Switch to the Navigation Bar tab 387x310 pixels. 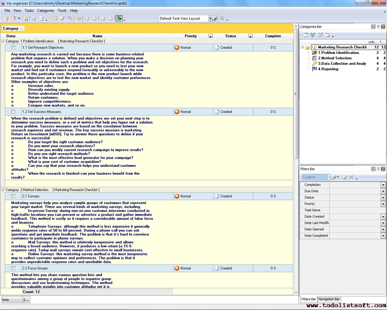click(x=329, y=299)
